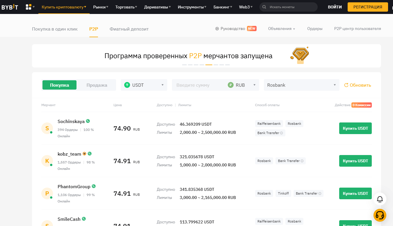This screenshot has width=393, height=226.
Task: Click the last banner carousel indicator
Action: pos(227,65)
